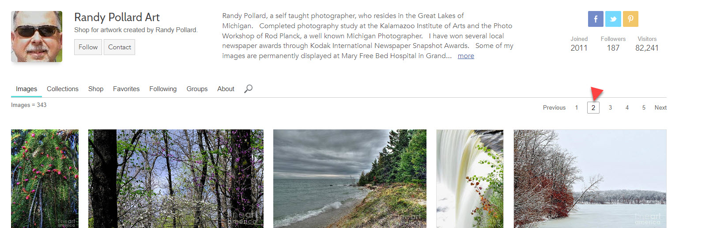View the Favorites tab
Image resolution: width=713 pixels, height=228 pixels.
coord(126,89)
